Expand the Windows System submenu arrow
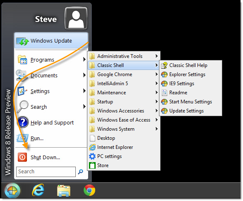This screenshot has height=201, width=243. click(156, 129)
